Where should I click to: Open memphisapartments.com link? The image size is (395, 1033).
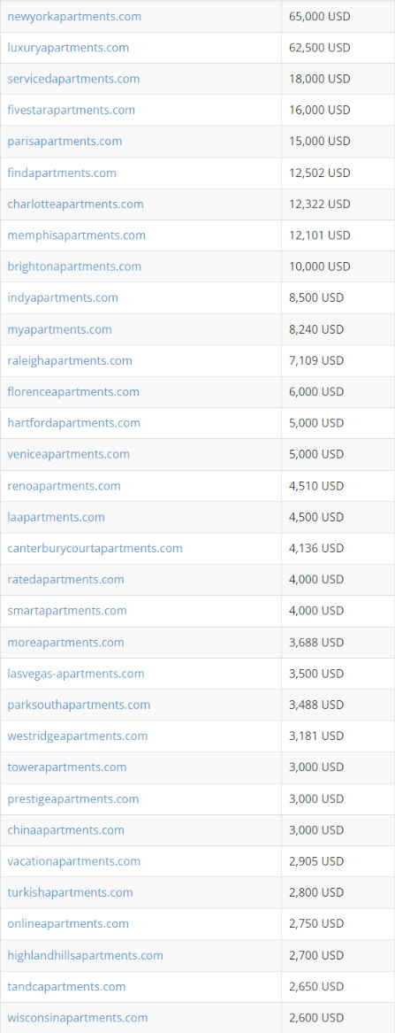click(76, 235)
